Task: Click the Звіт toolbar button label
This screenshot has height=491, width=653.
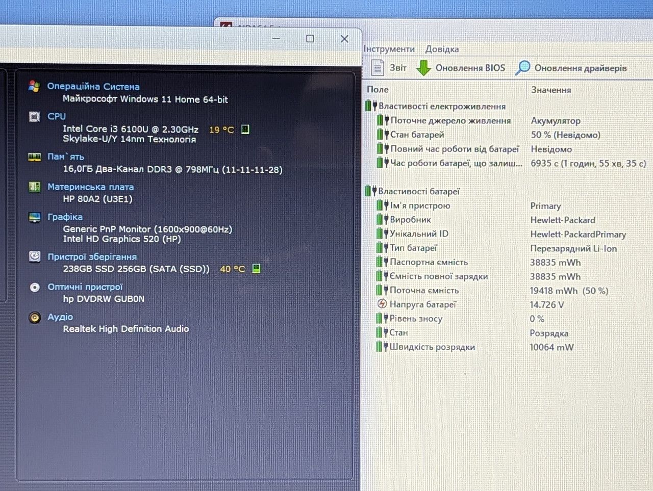Action: 398,68
